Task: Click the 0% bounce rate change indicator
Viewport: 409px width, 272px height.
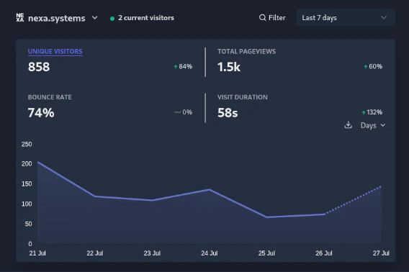Action: coord(183,112)
